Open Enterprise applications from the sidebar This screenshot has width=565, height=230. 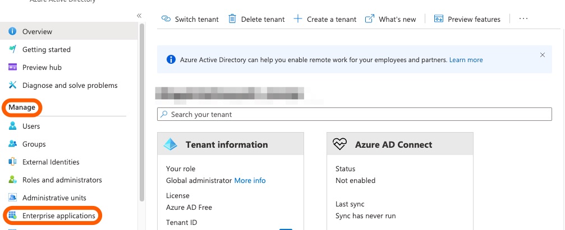pyautogui.click(x=58, y=215)
